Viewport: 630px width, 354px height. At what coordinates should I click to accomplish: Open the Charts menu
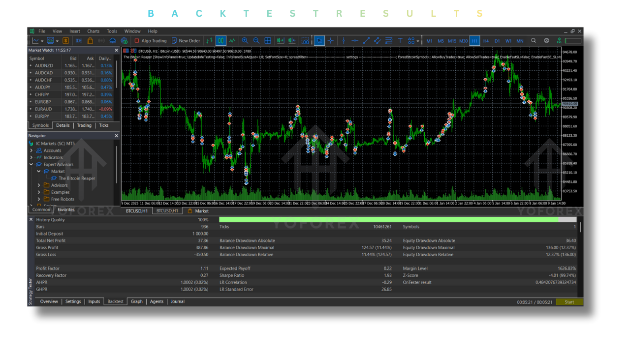(93, 30)
